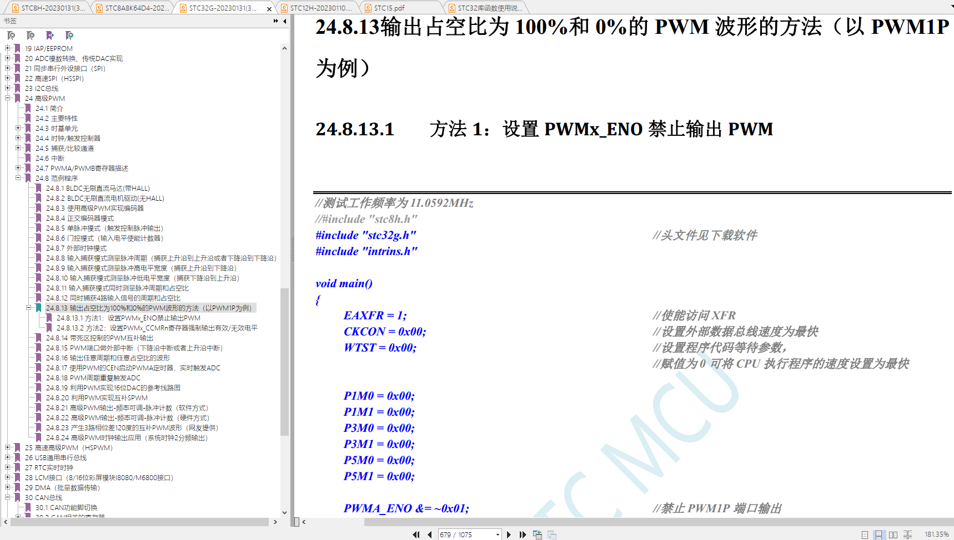Image resolution: width=954 pixels, height=540 pixels.
Task: Click the previous view icon
Action: tap(538, 534)
